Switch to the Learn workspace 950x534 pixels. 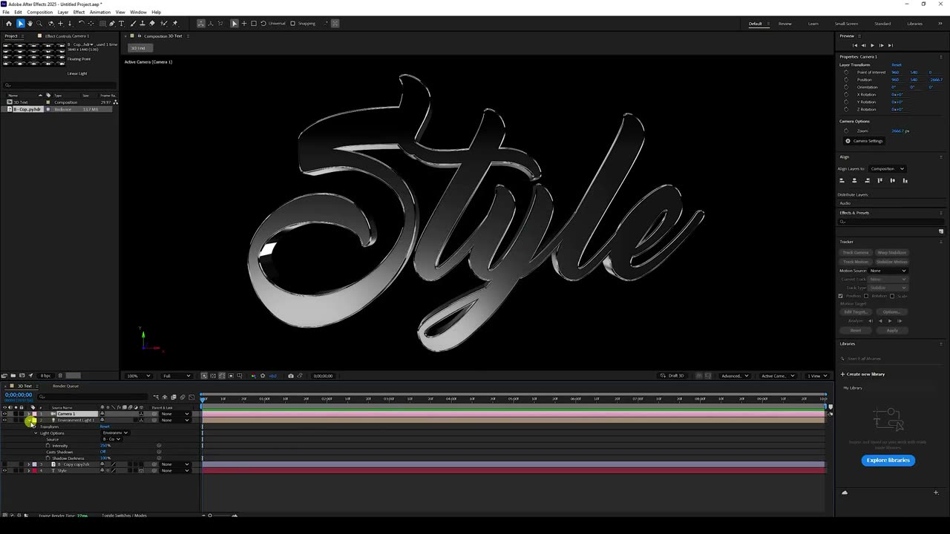[813, 24]
